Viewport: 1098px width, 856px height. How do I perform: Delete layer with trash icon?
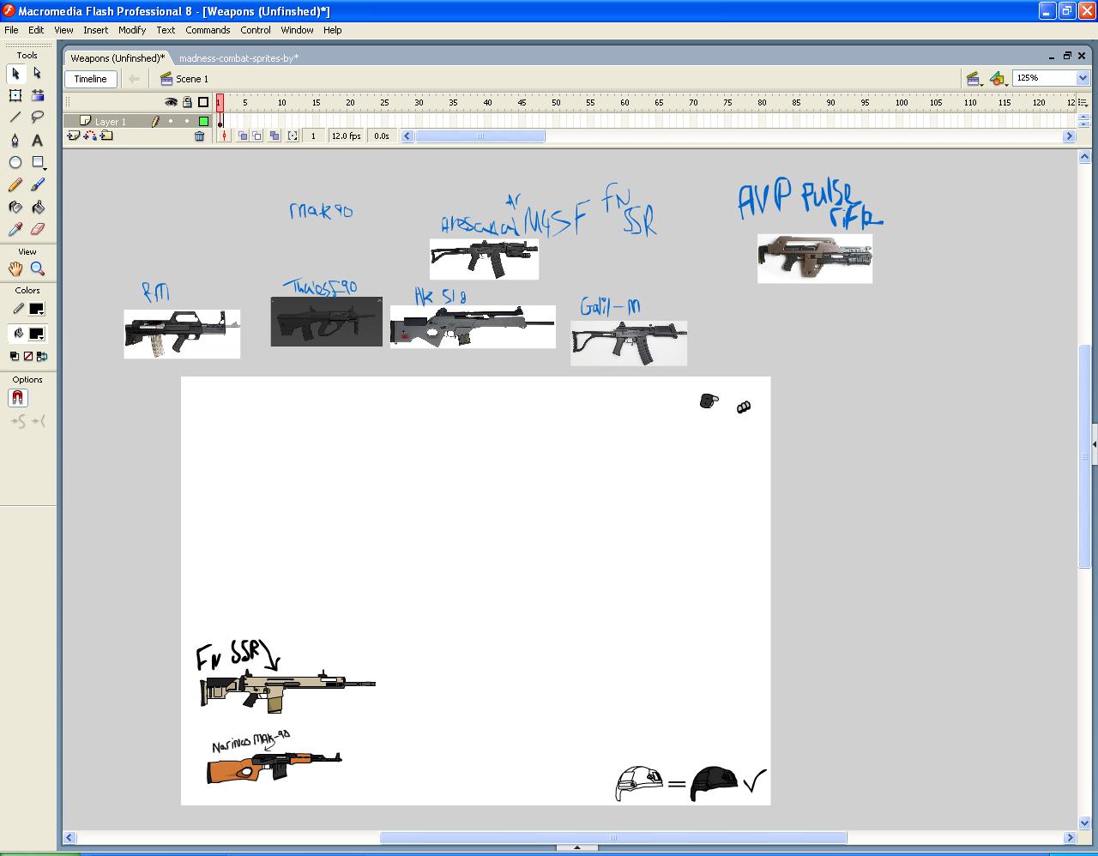point(200,136)
